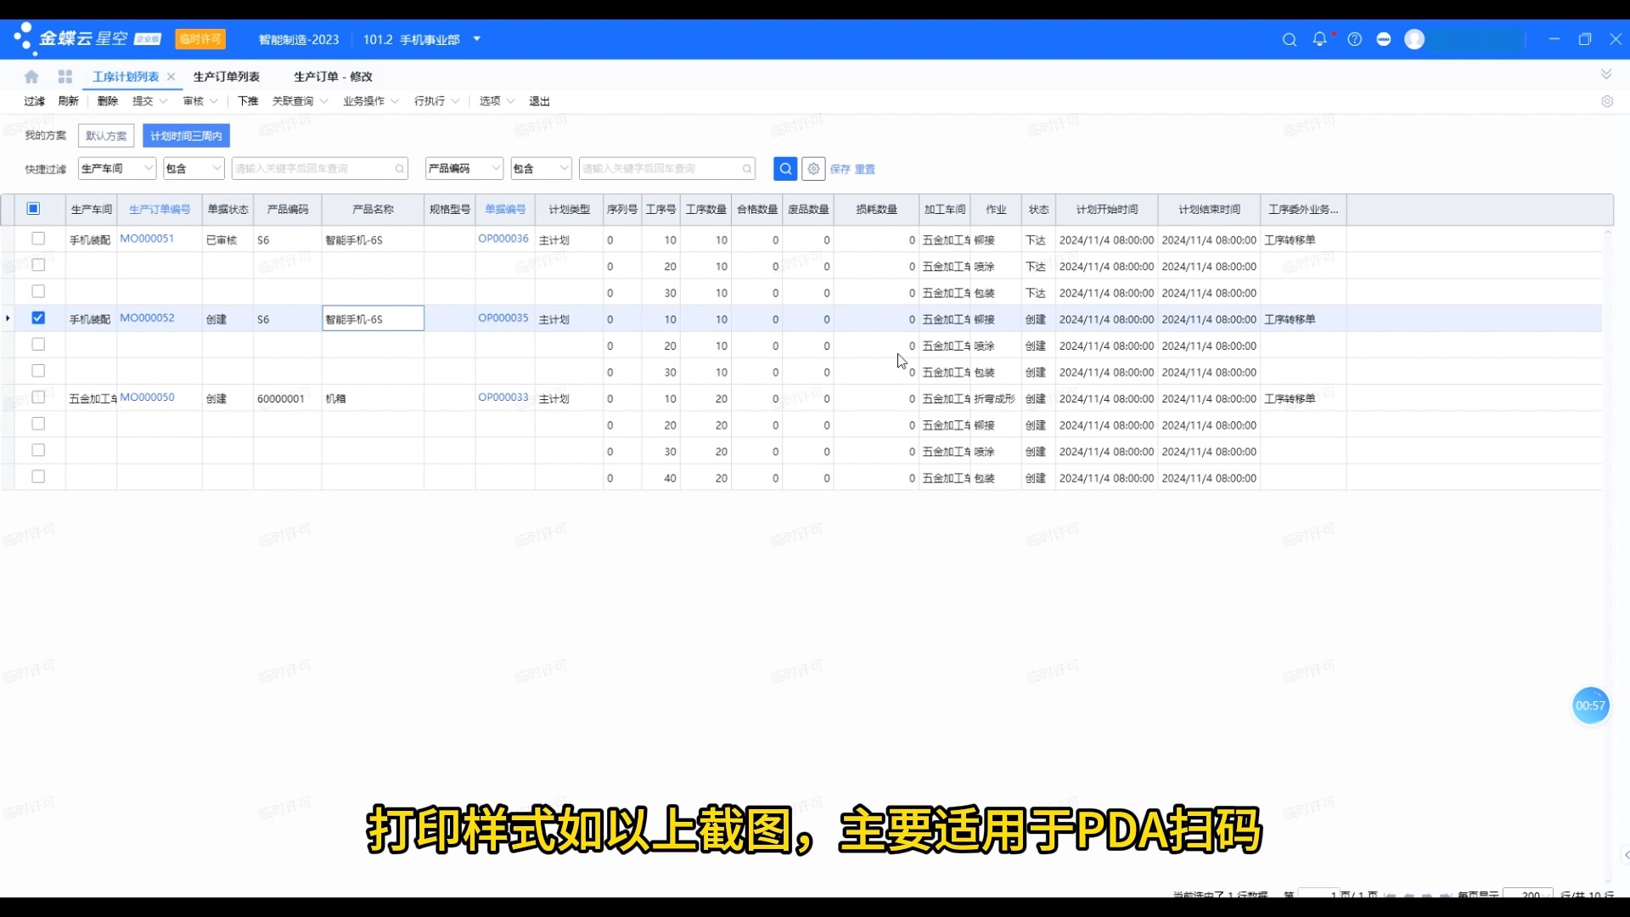This screenshot has height=917, width=1630.
Task: Click the floating 00:57 timer bubble
Action: (x=1590, y=706)
